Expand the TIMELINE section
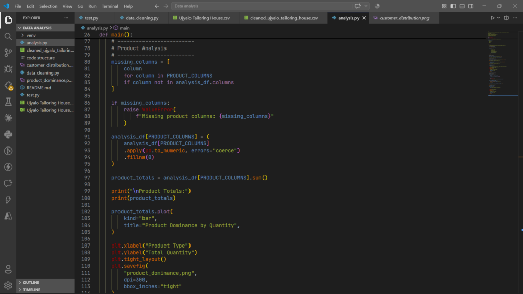The height and width of the screenshot is (294, 523). (45, 290)
